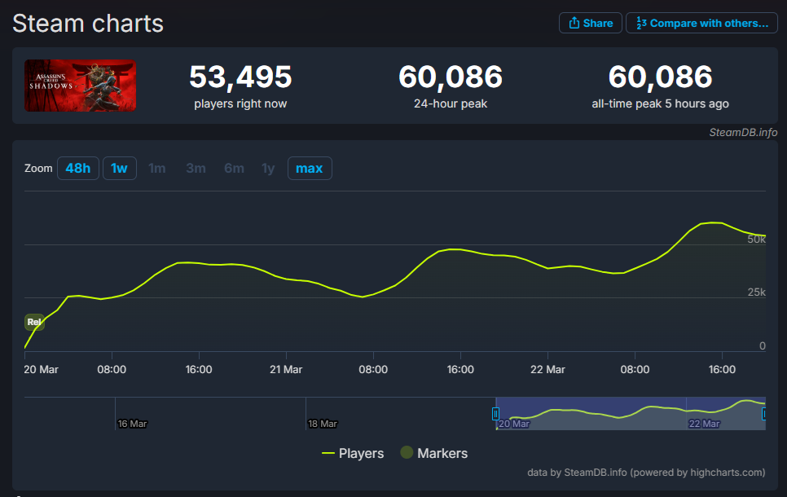The image size is (787, 497).
Task: Click the 21 Mar axis label
Action: click(x=286, y=369)
